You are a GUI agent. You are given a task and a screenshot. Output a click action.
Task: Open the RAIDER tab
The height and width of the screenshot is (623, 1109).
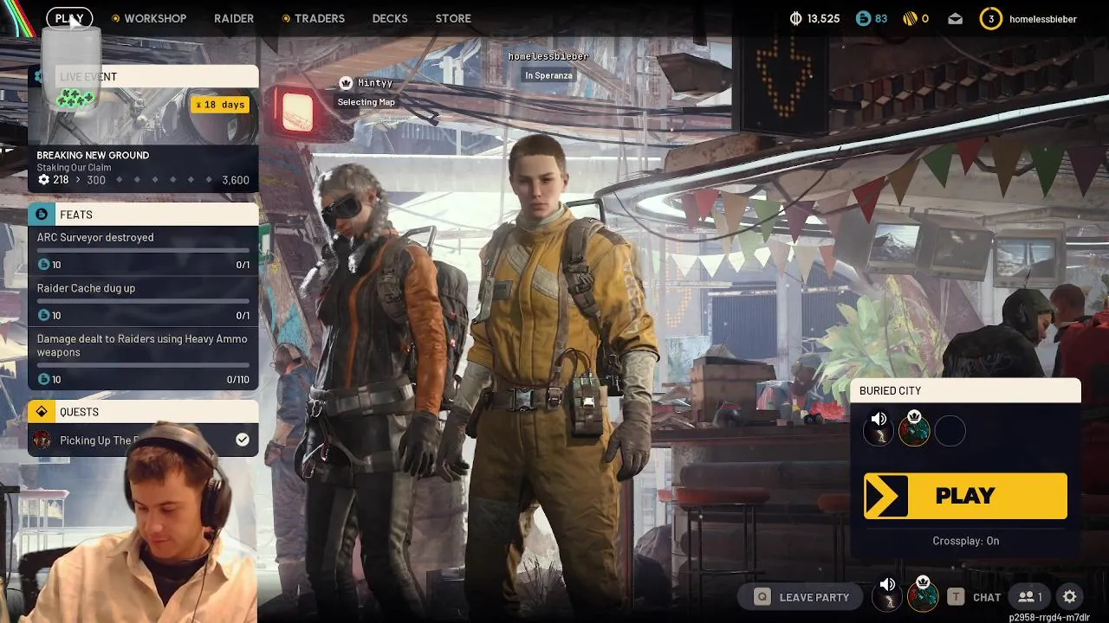(x=234, y=18)
